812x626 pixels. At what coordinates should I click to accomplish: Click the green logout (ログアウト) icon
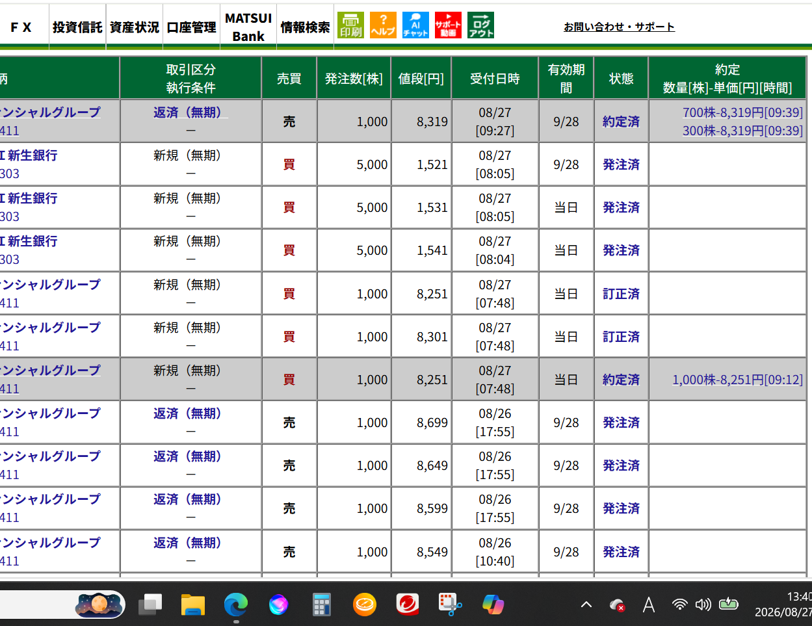(x=480, y=25)
